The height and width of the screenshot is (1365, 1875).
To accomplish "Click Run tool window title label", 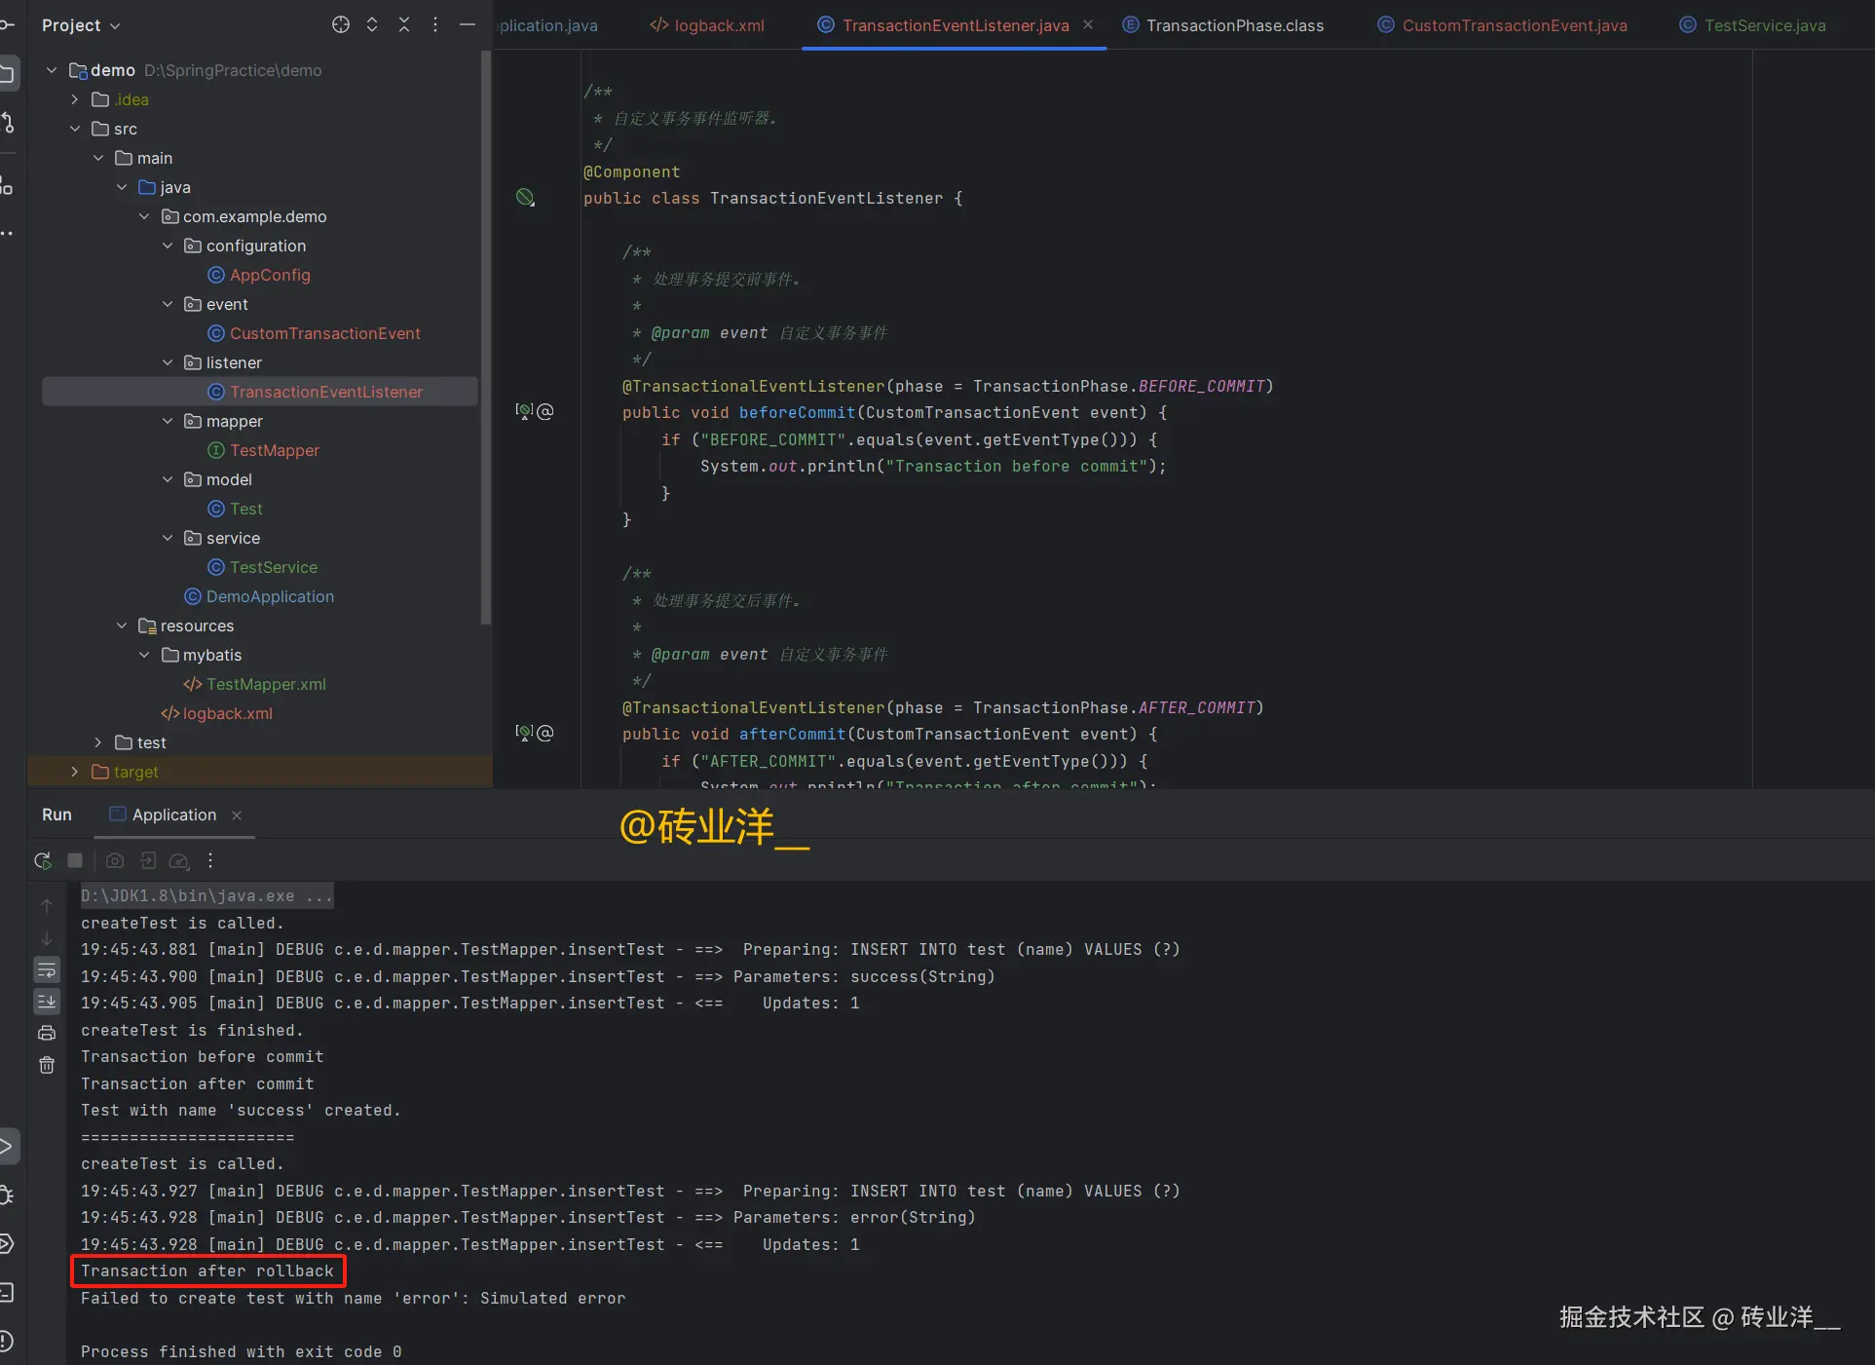I will pos(56,815).
